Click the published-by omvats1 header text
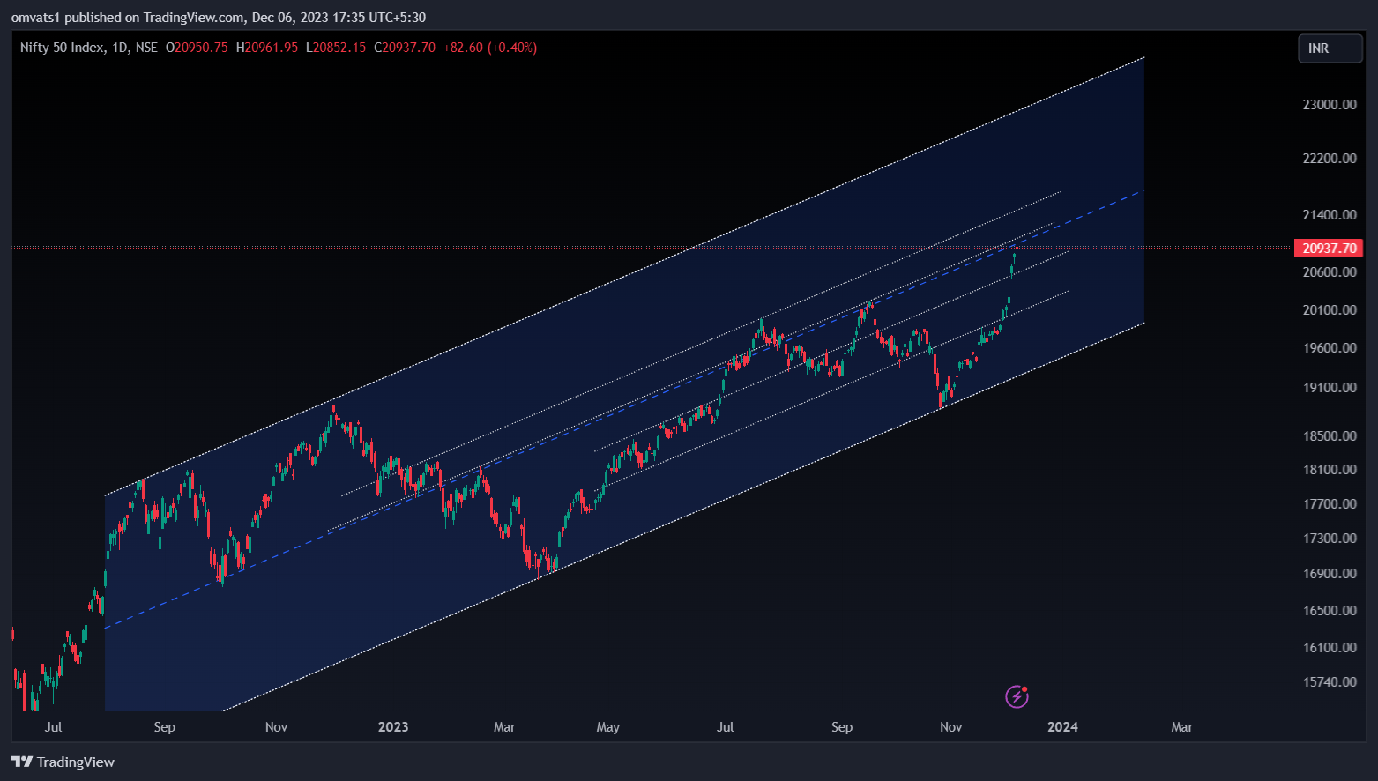This screenshot has height=781, width=1378. (219, 17)
